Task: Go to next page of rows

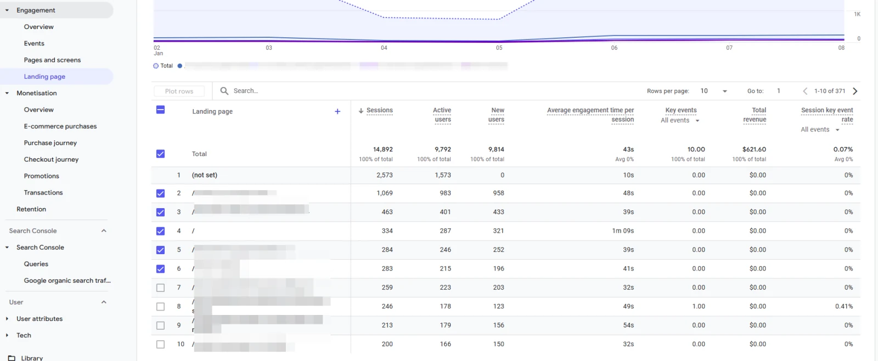Action: click(855, 91)
